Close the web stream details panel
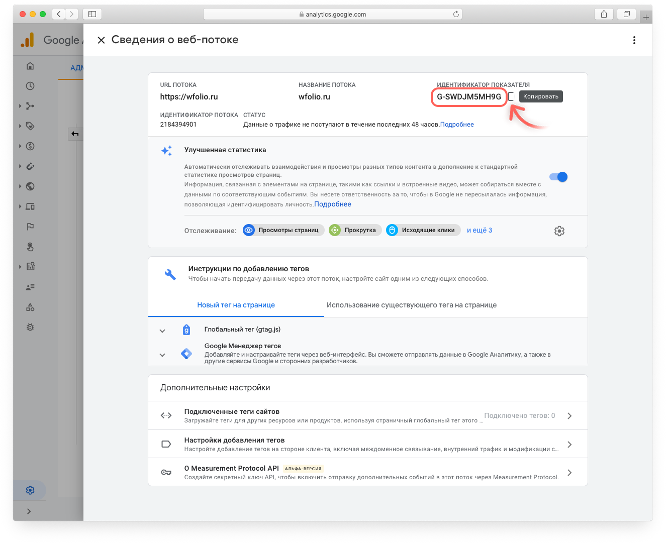 [101, 40]
